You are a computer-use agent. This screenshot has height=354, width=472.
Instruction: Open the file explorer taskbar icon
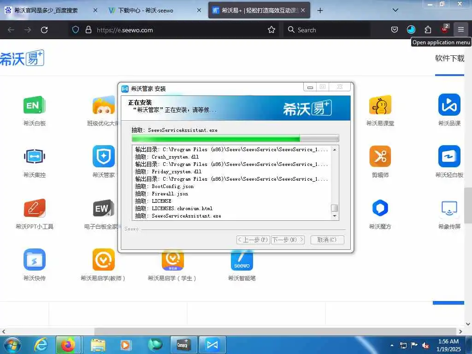(x=98, y=345)
